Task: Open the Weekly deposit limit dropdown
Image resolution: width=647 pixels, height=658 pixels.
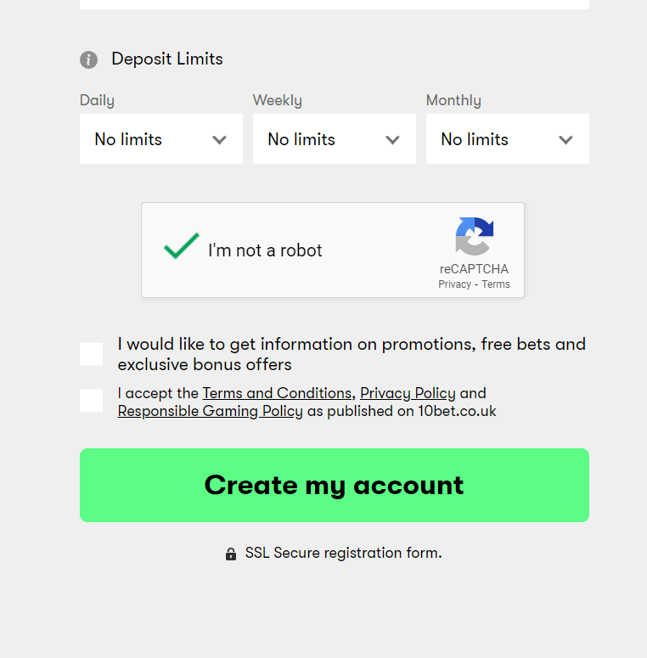Action: point(334,139)
